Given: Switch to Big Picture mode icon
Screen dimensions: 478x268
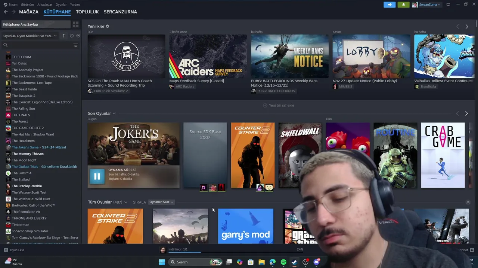Looking at the screenshot, I should pyautogui.click(x=448, y=4).
